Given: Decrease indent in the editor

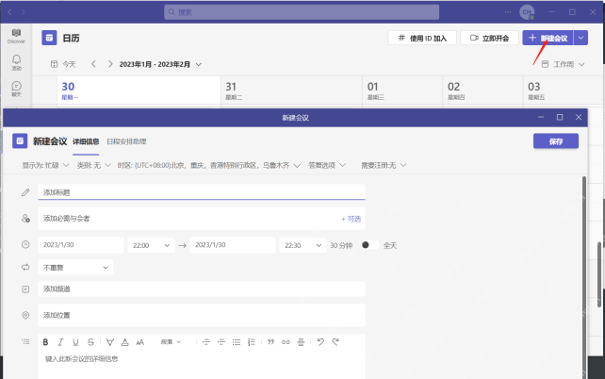Looking at the screenshot, I should click(206, 342).
